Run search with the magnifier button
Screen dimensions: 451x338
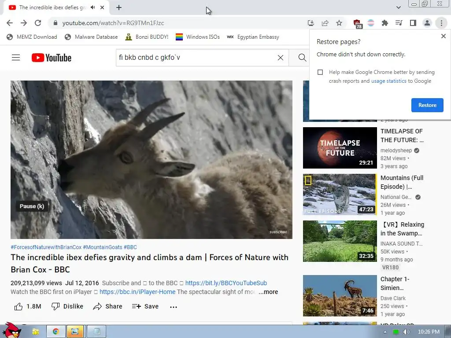point(302,58)
